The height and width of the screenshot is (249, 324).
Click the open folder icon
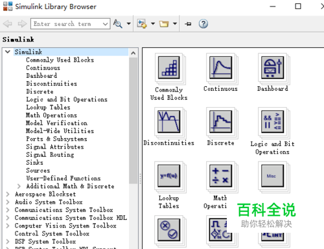tap(164, 23)
